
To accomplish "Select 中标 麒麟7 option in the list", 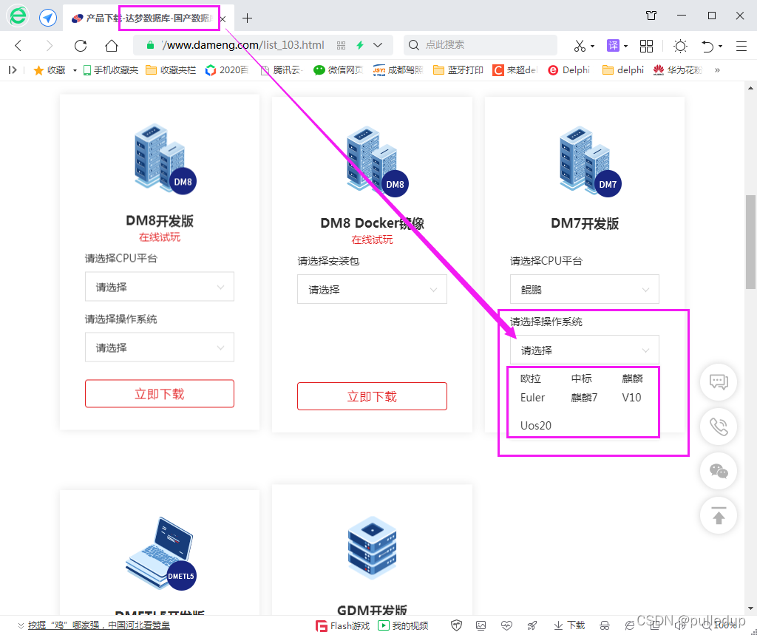I will (584, 388).
